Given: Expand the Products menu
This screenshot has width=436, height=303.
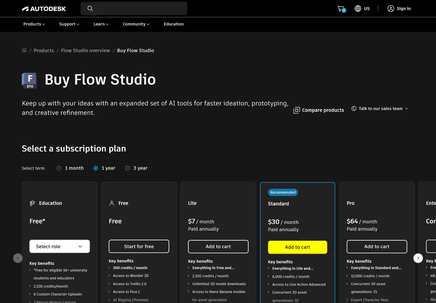Looking at the screenshot, I should click(34, 24).
